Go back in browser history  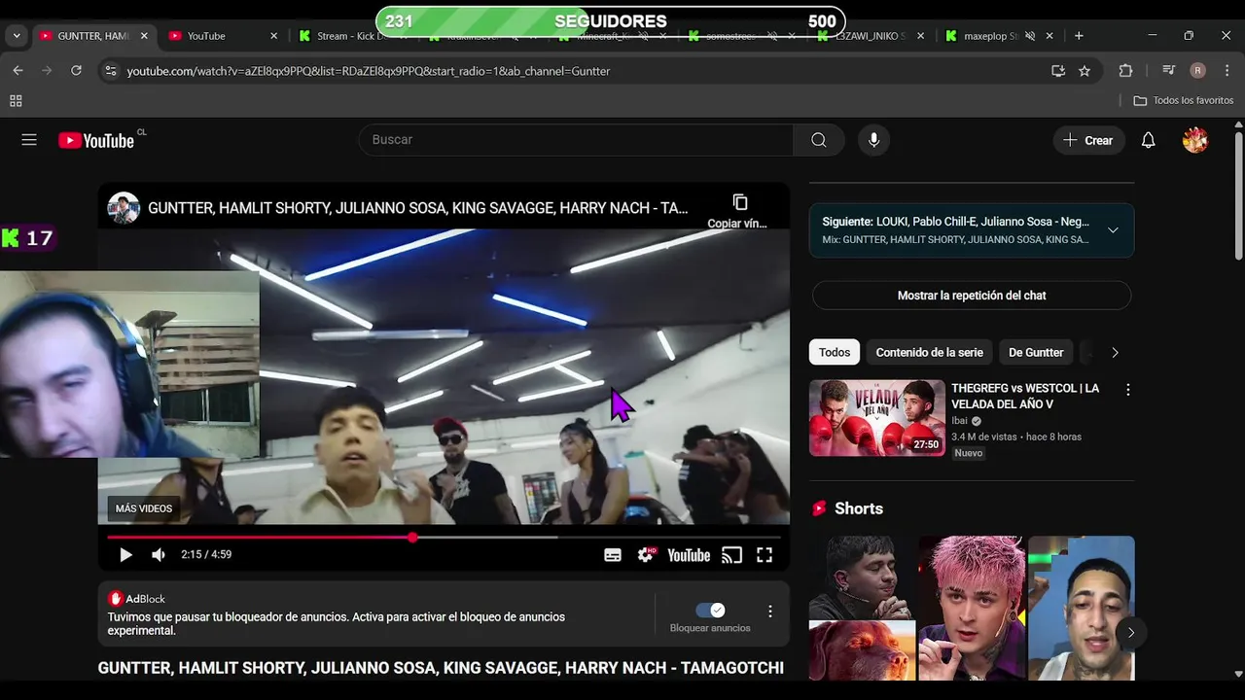[18, 70]
